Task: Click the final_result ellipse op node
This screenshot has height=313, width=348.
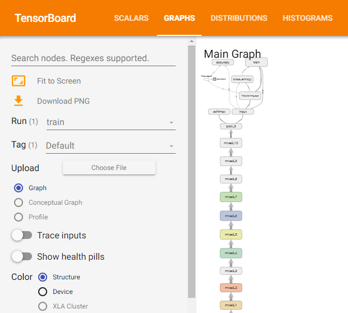Action: coord(206,79)
